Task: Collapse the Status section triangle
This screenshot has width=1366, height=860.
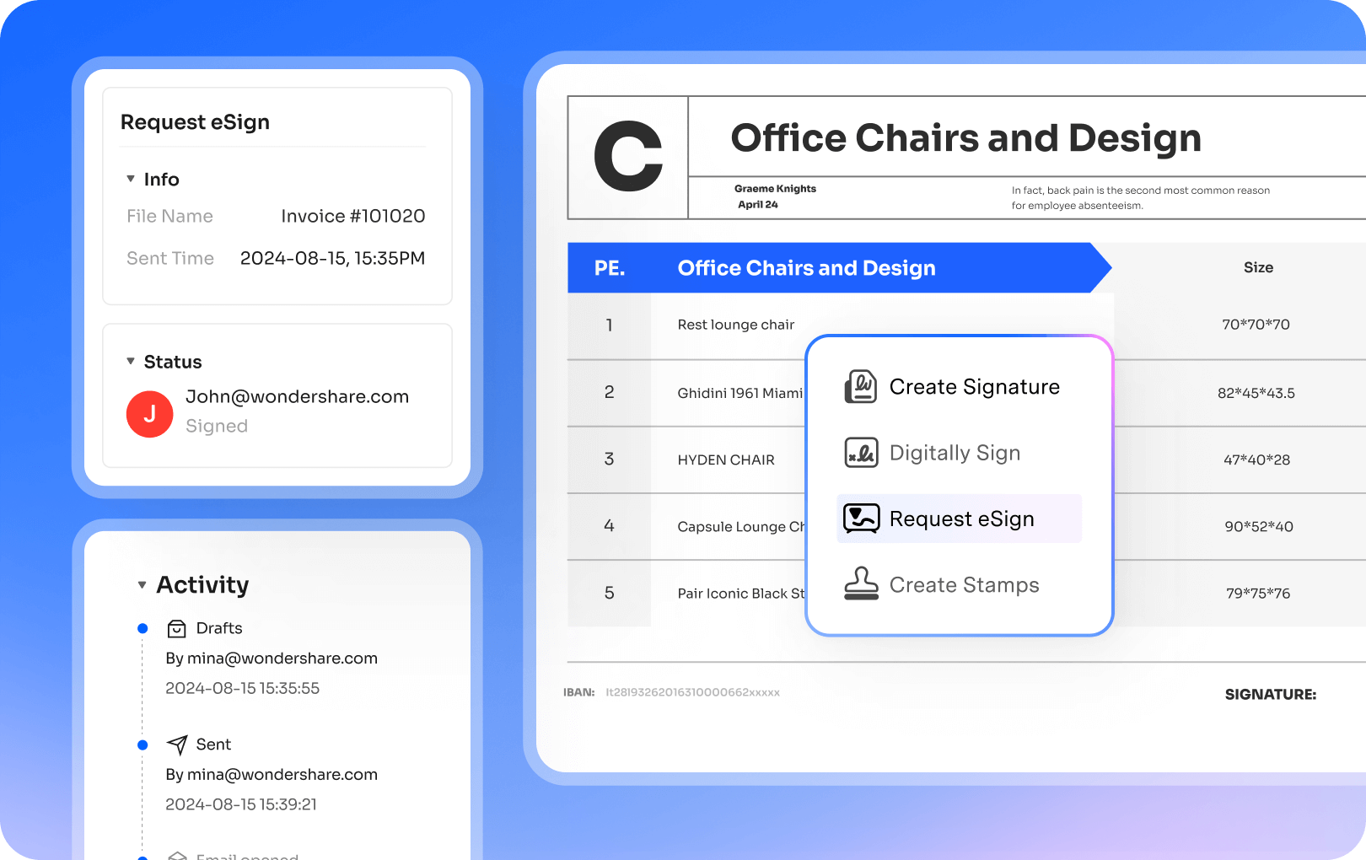Action: [x=131, y=361]
